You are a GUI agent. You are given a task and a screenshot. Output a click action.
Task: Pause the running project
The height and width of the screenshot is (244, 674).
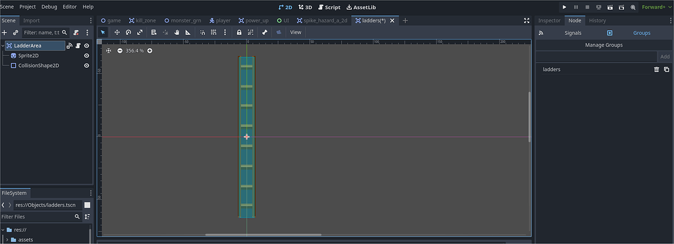coord(576,7)
